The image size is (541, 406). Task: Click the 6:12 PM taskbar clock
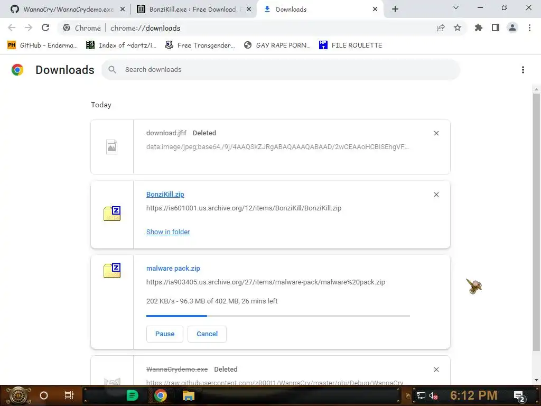pos(474,395)
